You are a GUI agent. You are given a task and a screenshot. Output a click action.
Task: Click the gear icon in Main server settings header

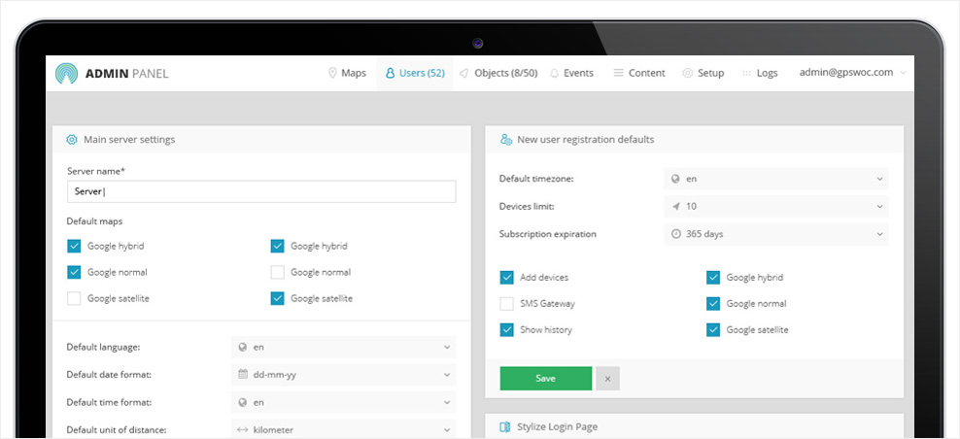(72, 140)
